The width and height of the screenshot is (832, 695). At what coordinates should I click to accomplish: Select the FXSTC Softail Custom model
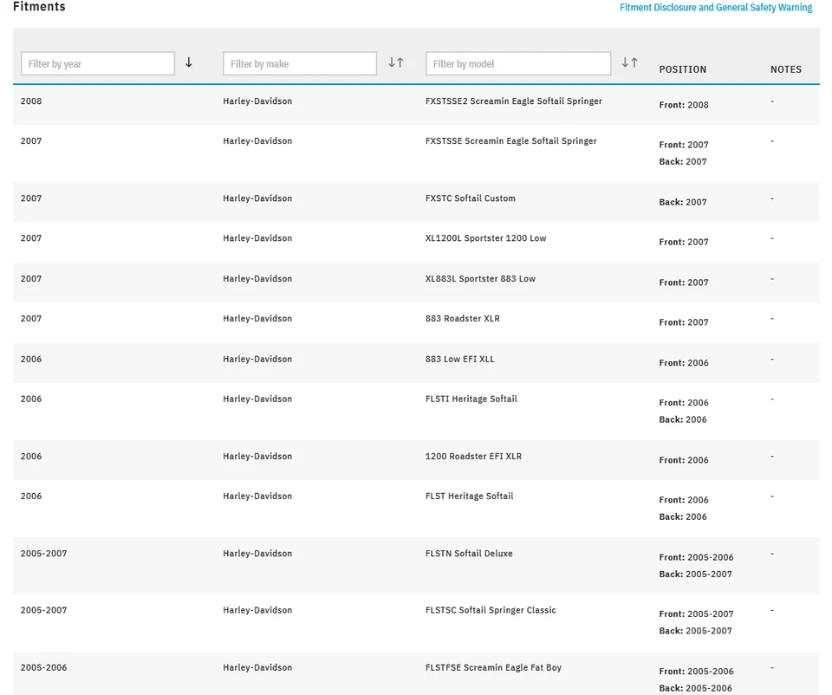[470, 198]
